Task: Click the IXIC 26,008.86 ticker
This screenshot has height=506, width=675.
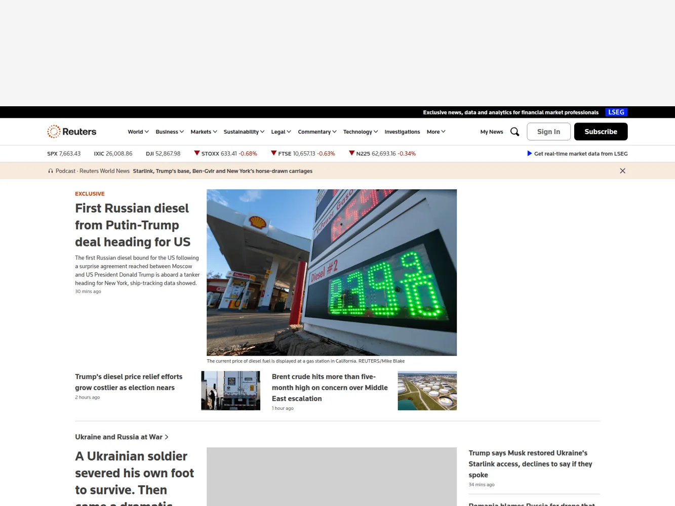Action: [113, 153]
